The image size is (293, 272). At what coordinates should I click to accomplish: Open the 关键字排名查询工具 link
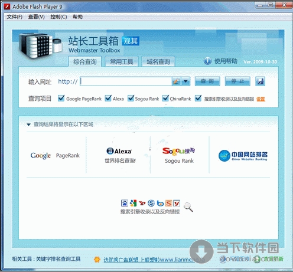pyautogui.click(x=58, y=259)
